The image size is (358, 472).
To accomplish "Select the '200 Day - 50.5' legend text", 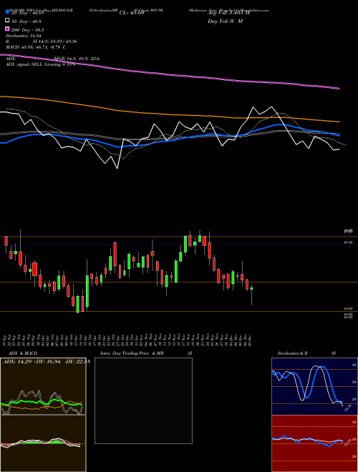I will click(27, 29).
